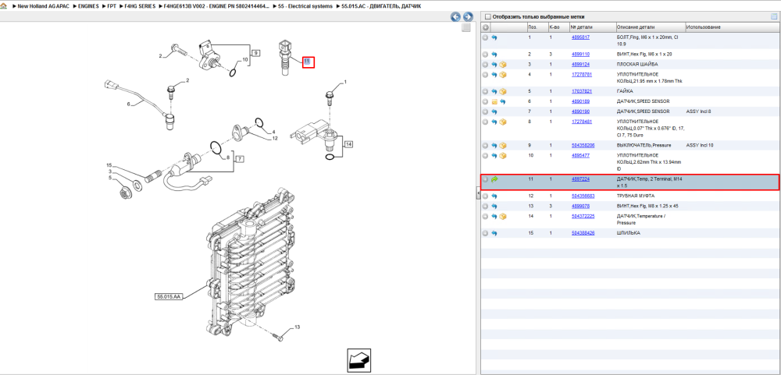Click the green arrow icon in row 11

[494, 179]
